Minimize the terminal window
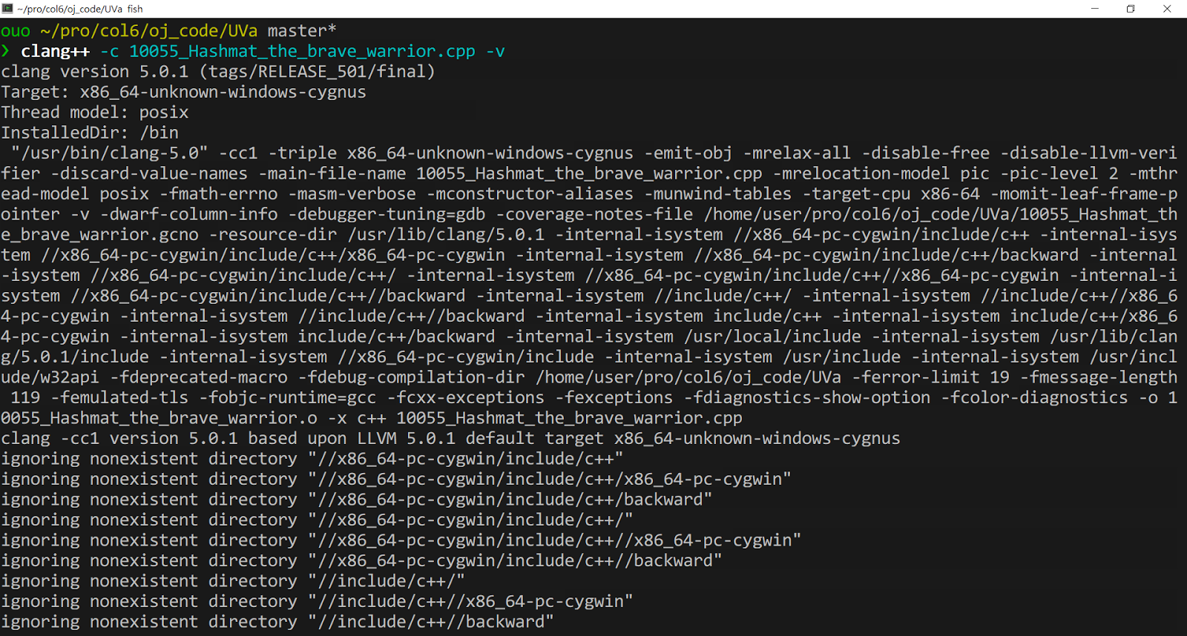 point(1094,9)
